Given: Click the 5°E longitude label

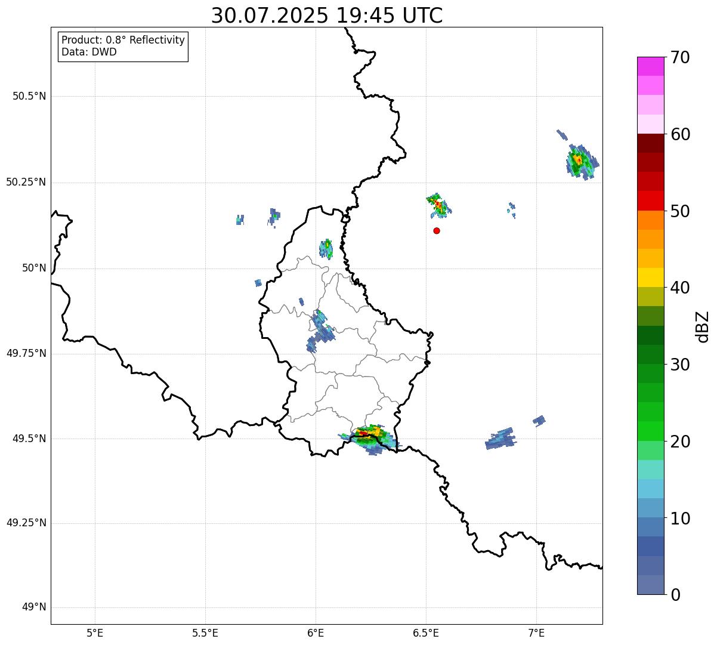Looking at the screenshot, I should [x=95, y=632].
